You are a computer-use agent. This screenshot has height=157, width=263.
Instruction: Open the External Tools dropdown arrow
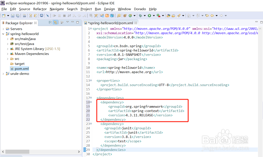[163, 16]
